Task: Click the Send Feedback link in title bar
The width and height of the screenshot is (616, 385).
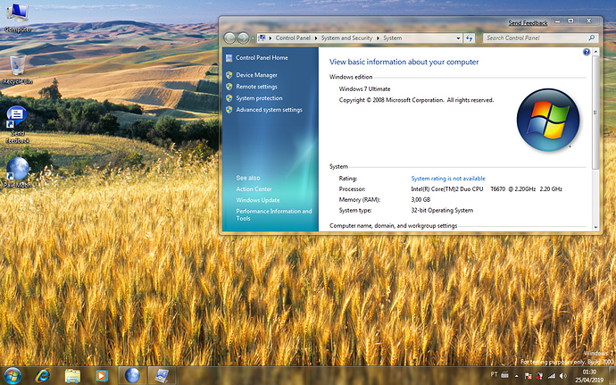Action: 528,23
